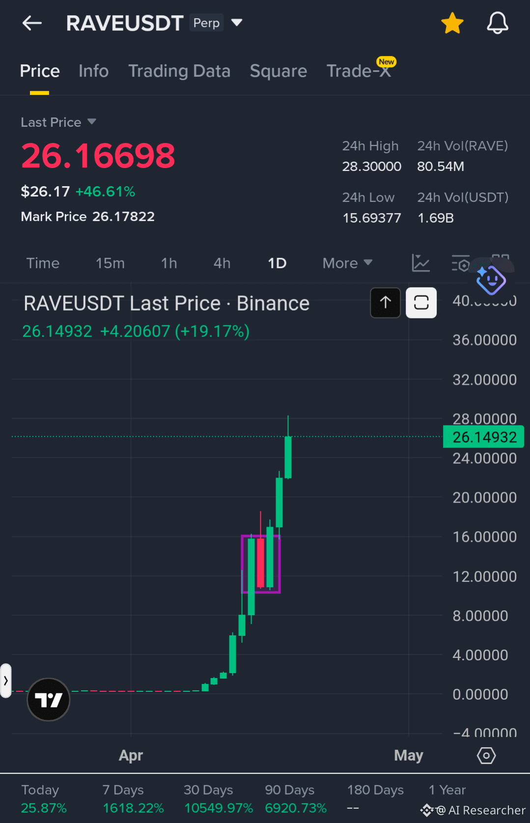Open RAVEUSDT Perp pair dropdown arrow
This screenshot has height=823, width=530.
tap(237, 22)
